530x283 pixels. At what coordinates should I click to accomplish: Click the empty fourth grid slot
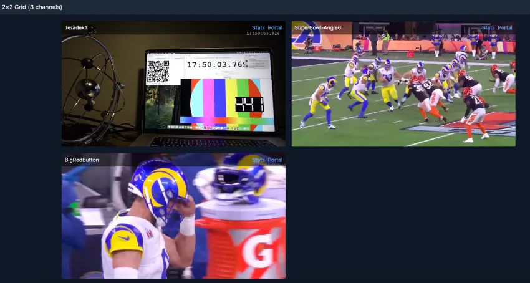tap(403, 216)
